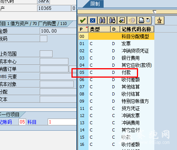
Task: Confirm selection with green checkmark icon
Action: click(83, 20)
